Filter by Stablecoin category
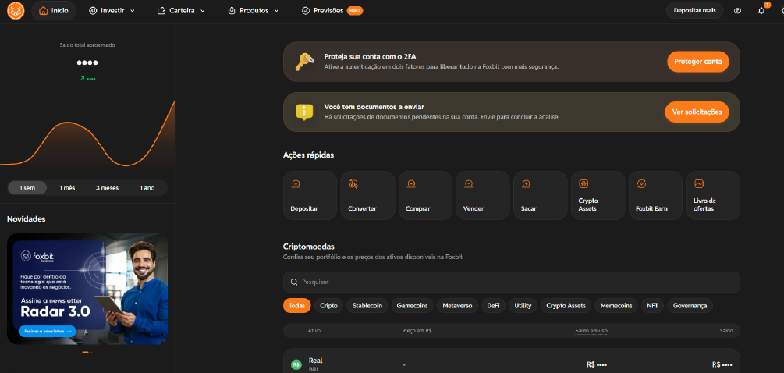Screen dimensions: 784x373 tap(367, 305)
